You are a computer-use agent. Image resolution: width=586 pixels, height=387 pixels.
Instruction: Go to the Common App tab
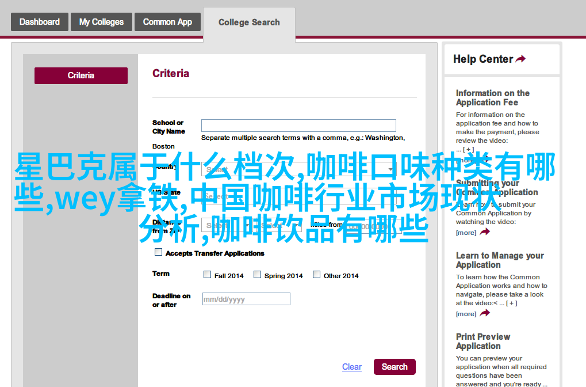(x=167, y=22)
